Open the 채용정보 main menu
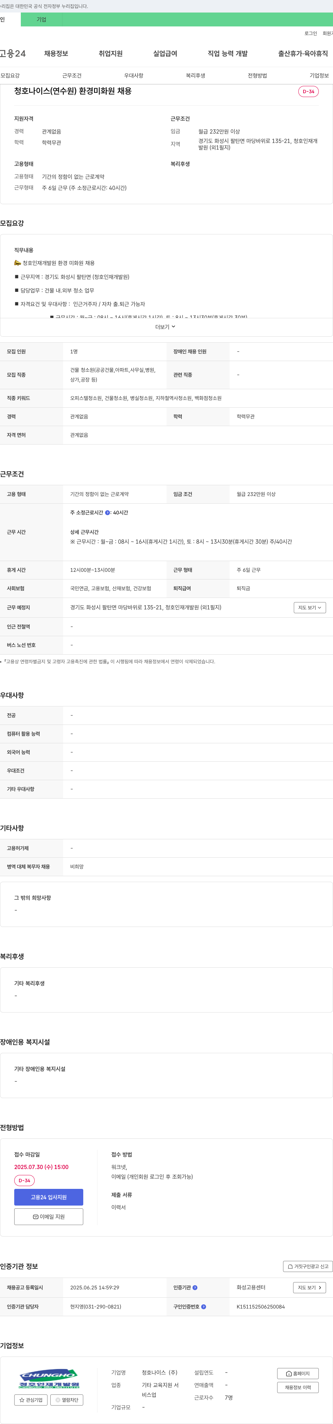333x1424 pixels. coord(56,54)
